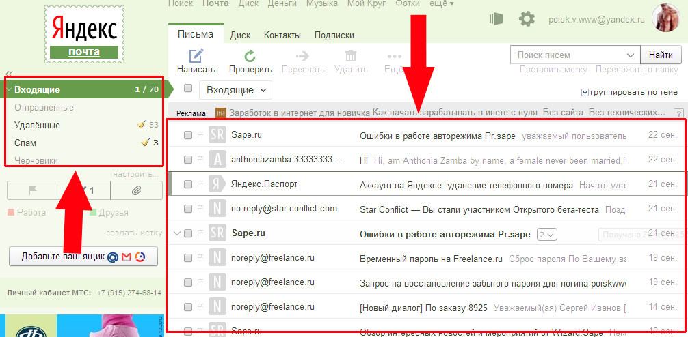Click the user avatar photo
The image size is (688, 337).
click(667, 18)
